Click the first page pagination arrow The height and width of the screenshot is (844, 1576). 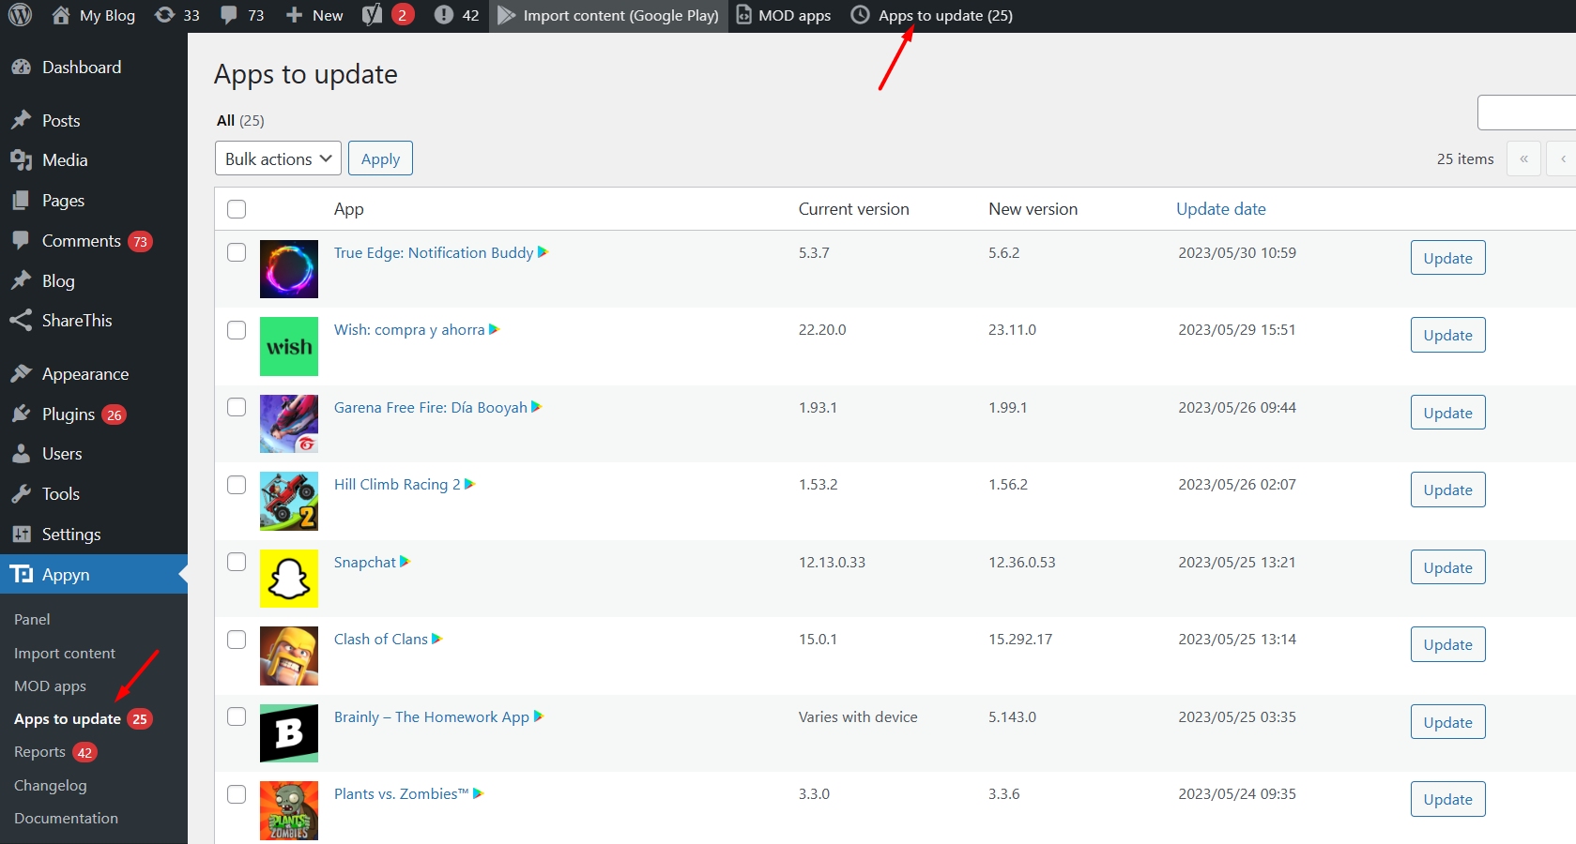[1523, 158]
